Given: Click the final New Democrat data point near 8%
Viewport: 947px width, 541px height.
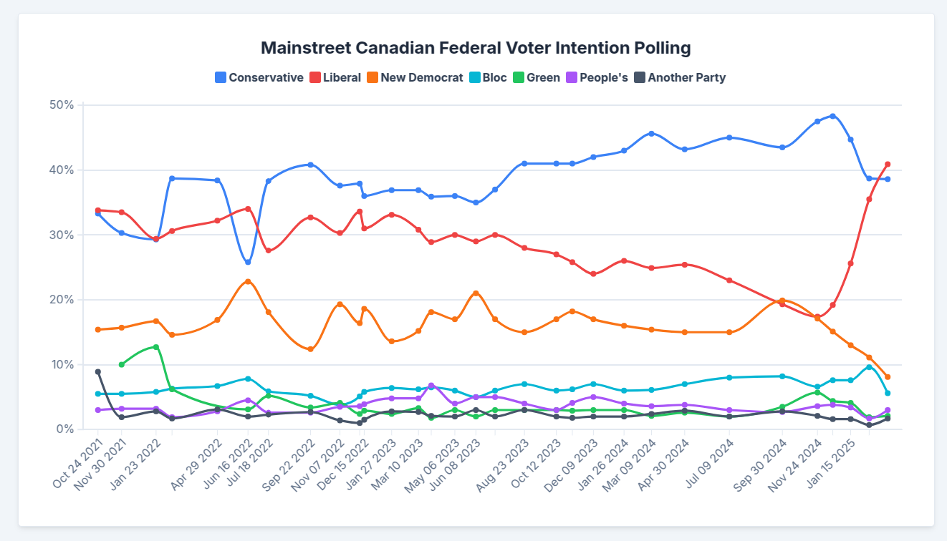Looking at the screenshot, I should pos(888,376).
